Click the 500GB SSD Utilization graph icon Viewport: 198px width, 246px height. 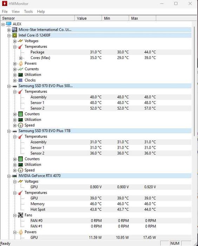20,120
